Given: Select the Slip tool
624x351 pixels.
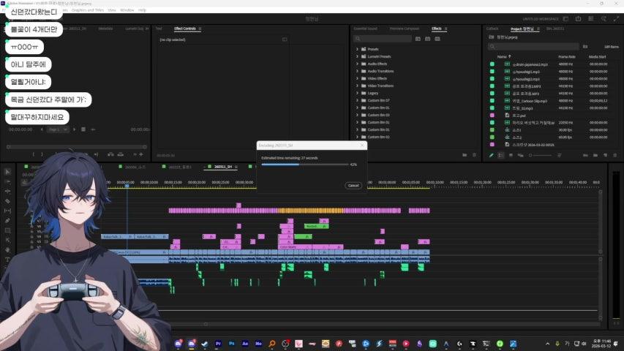Looking at the screenshot, I should click(x=7, y=211).
